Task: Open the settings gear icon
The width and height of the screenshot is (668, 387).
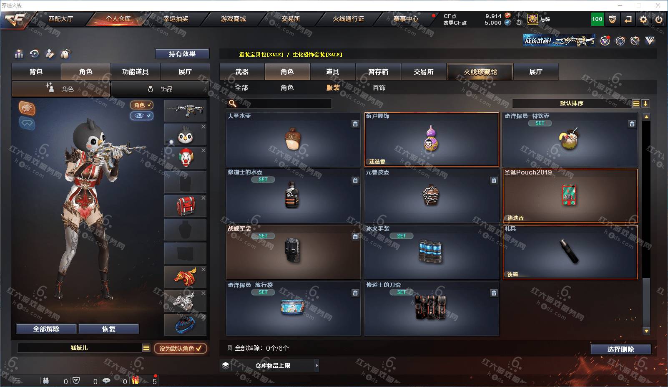Action: [643, 19]
